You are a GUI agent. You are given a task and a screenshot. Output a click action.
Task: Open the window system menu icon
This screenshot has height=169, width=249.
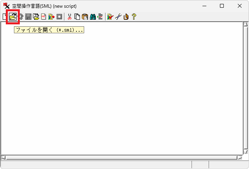pos(6,6)
